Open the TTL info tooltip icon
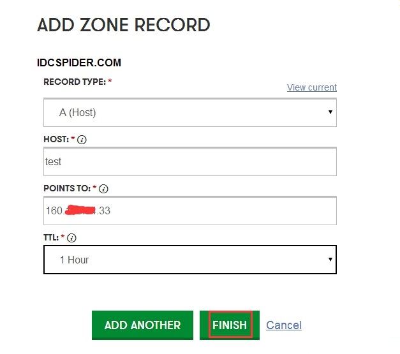 click(x=71, y=238)
